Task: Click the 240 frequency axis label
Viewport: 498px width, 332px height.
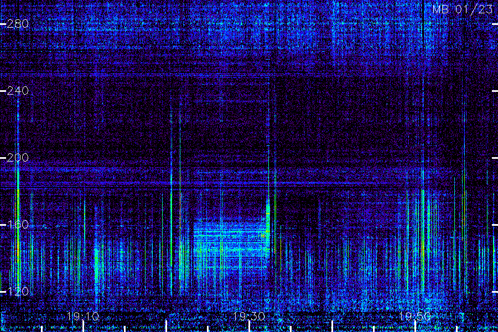Action: coord(18,91)
